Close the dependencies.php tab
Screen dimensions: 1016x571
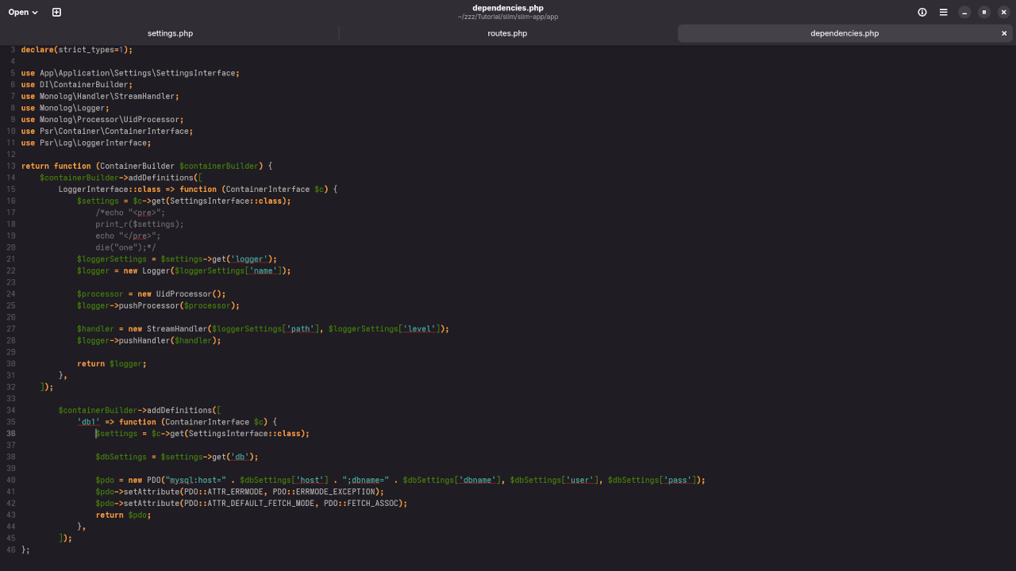pyautogui.click(x=1004, y=33)
